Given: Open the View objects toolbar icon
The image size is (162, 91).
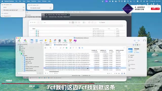Looking at the screenshot, I should (36, 41).
